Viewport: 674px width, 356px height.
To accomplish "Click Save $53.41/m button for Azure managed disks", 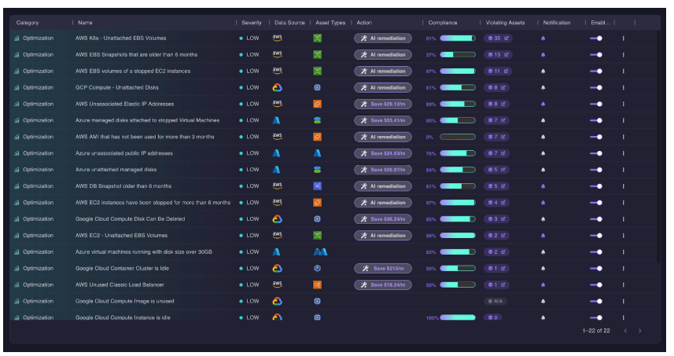I will click(382, 121).
